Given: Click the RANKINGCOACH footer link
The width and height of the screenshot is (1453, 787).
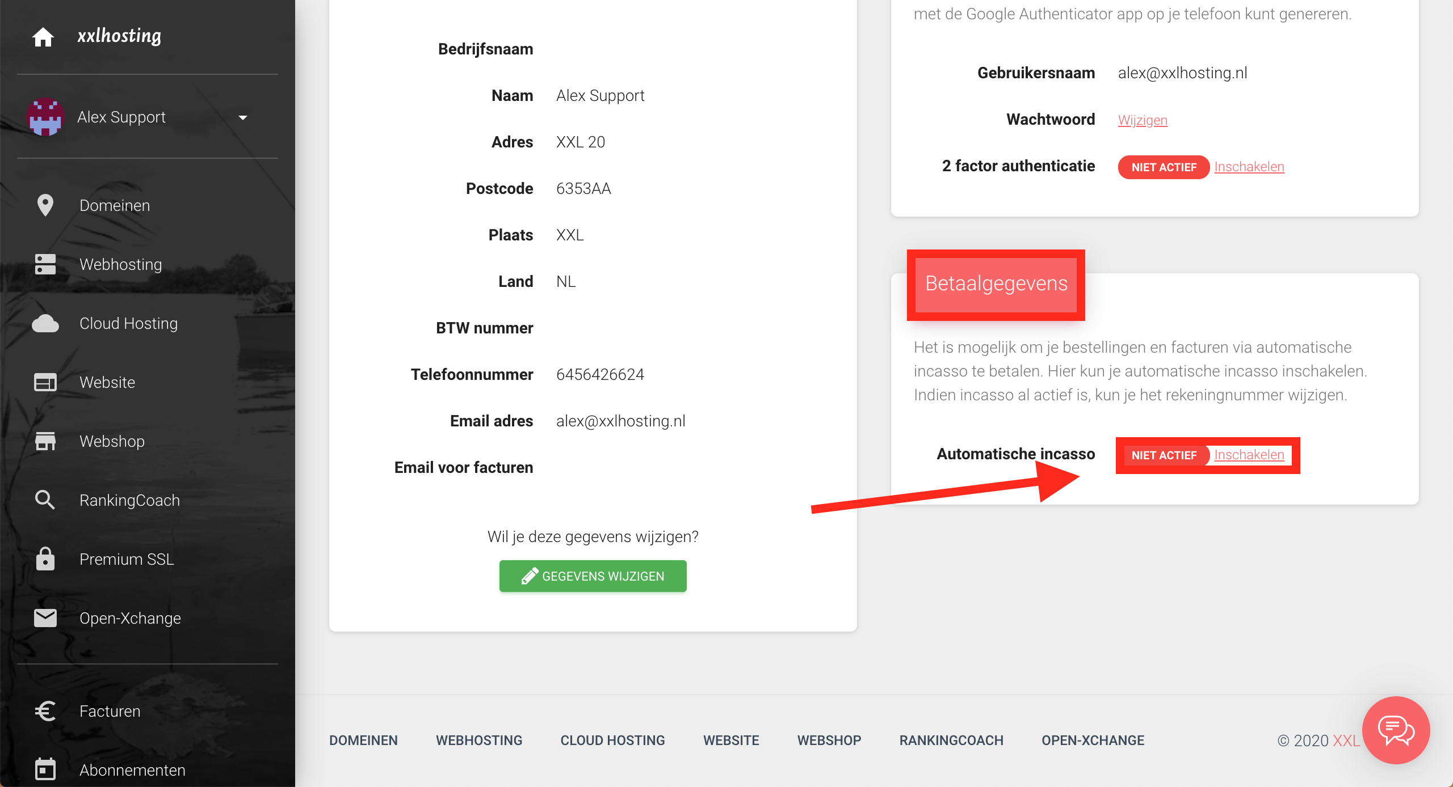Looking at the screenshot, I should coord(951,741).
